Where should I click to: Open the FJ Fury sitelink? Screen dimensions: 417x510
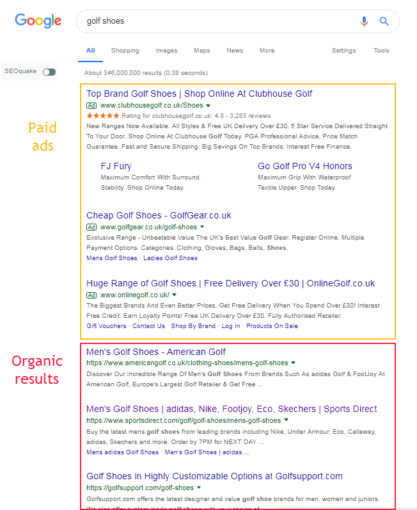coord(116,166)
